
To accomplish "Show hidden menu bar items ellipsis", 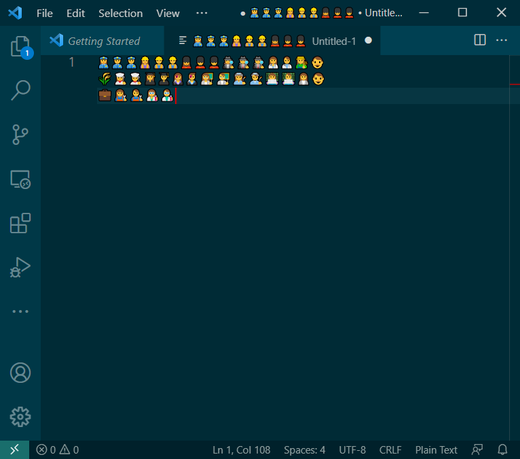I will (202, 14).
